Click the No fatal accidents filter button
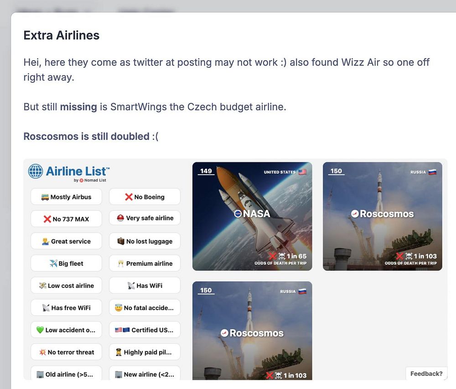The image size is (456, 389). point(145,307)
